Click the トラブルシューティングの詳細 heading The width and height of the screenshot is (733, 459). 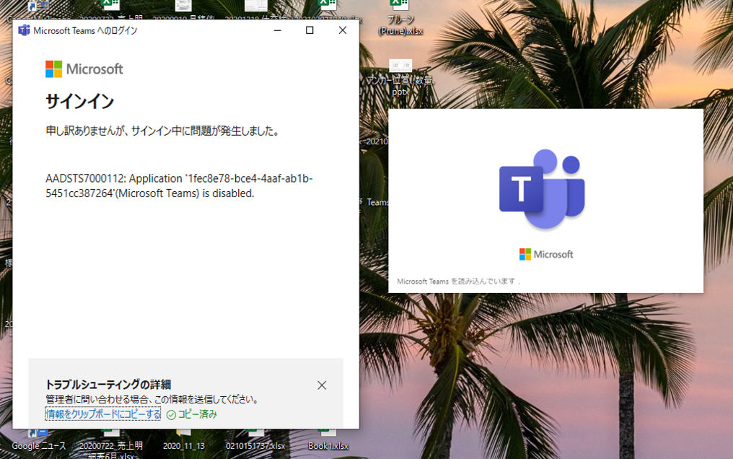click(108, 385)
